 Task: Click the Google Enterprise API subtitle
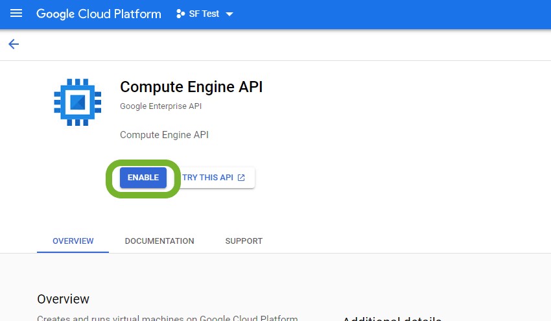click(161, 106)
